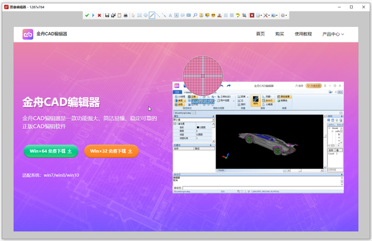Activate the magnifier tool
This screenshot has height=241, width=372.
tap(195, 16)
